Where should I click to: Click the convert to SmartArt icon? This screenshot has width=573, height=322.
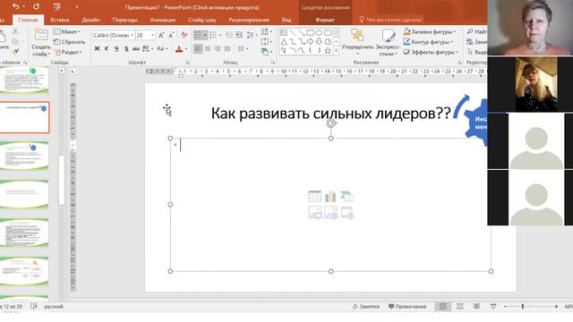[x=266, y=52]
